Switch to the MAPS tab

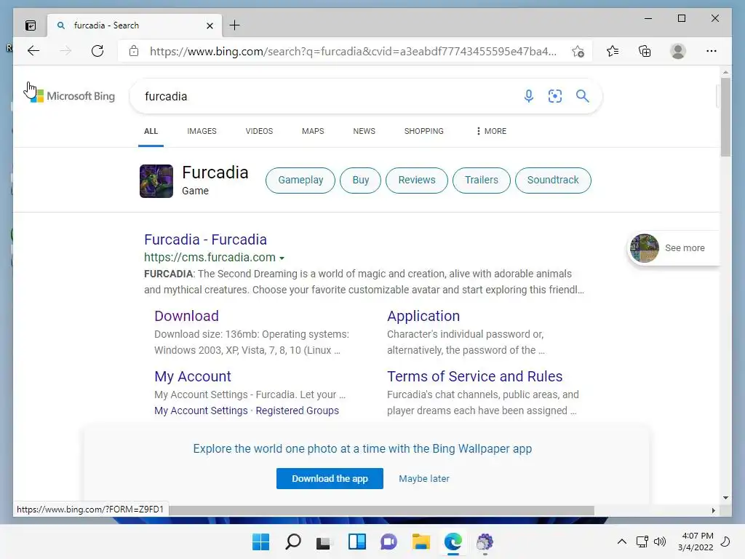point(313,131)
